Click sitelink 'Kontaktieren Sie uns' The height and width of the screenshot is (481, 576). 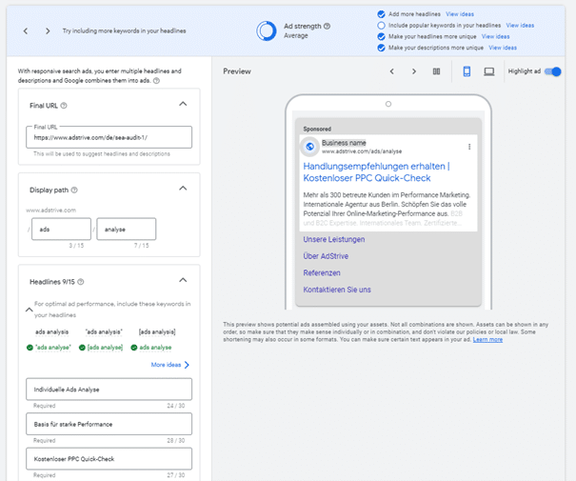[x=337, y=290]
